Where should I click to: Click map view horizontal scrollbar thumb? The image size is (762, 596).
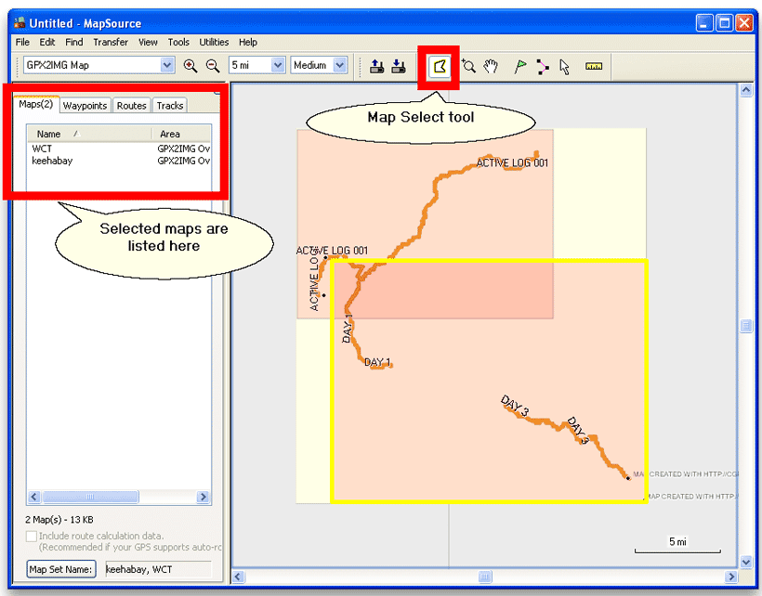(x=485, y=577)
